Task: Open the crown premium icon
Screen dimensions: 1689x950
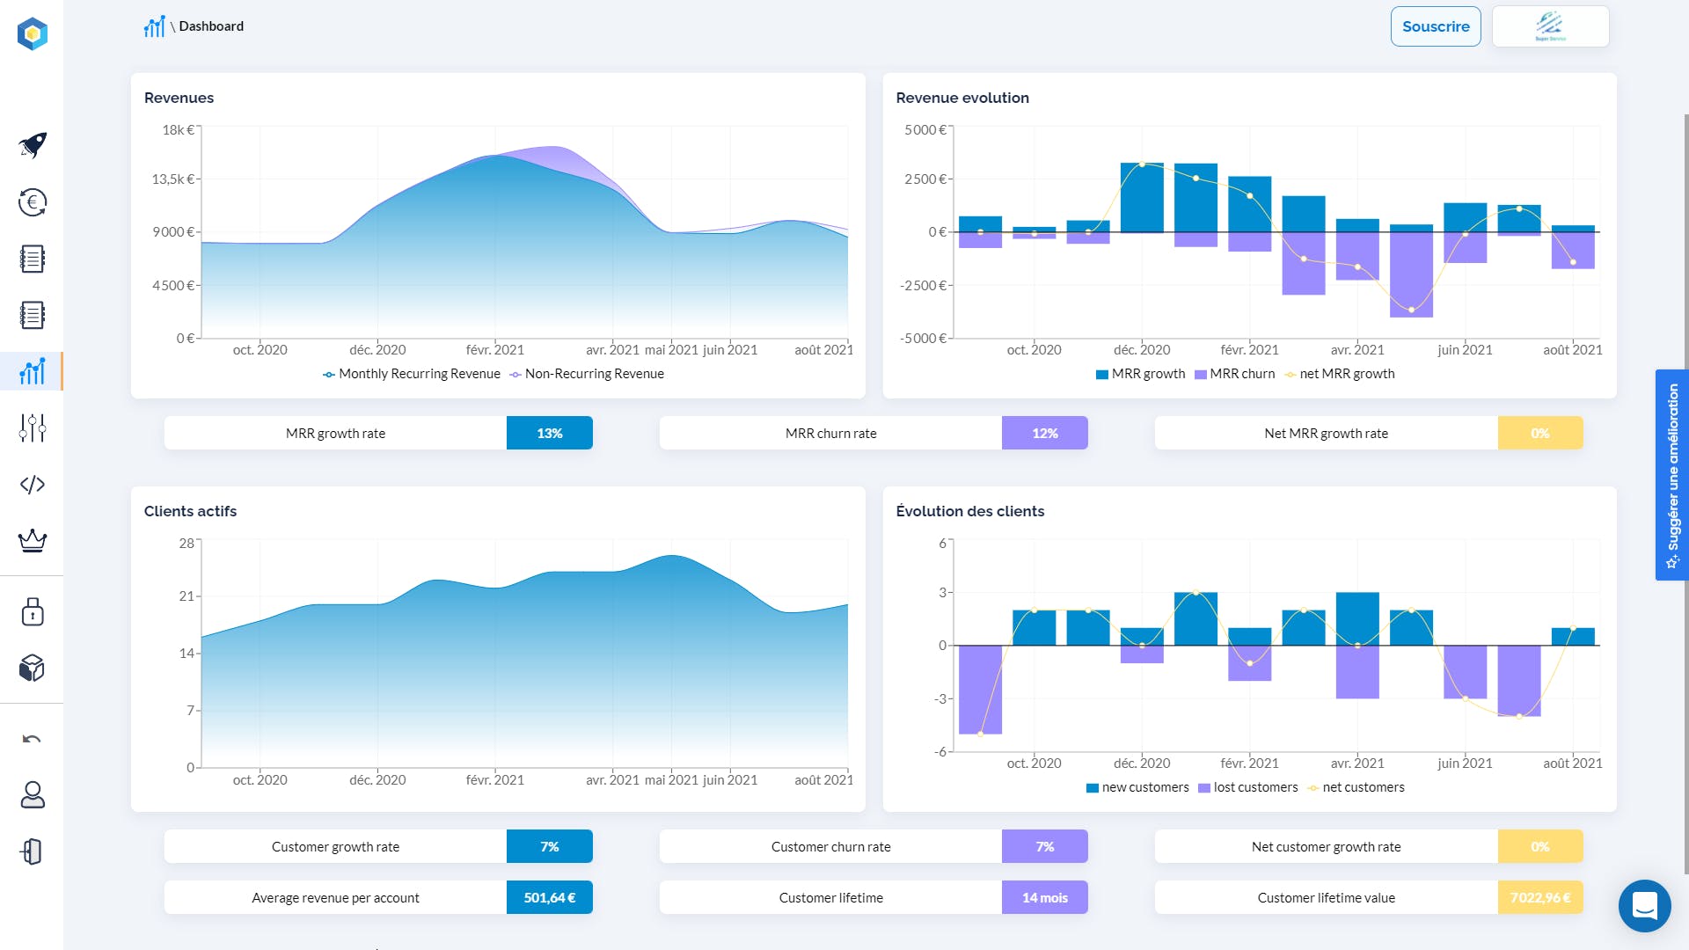Action: tap(33, 540)
